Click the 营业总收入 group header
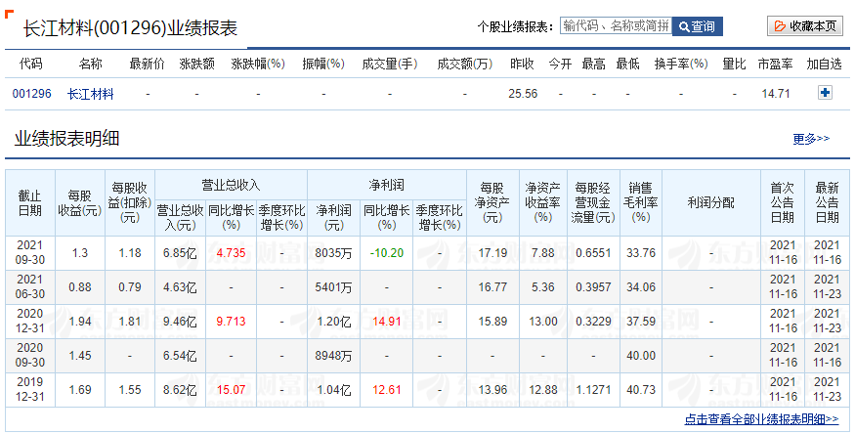 click(231, 186)
